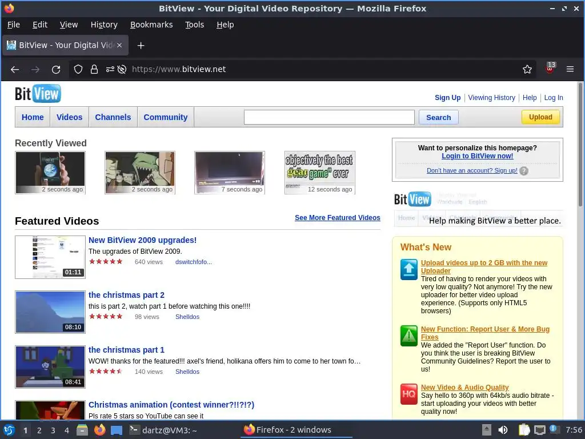Switch to workspace 2 in the taskbar
This screenshot has width=585, height=439.
click(x=39, y=430)
